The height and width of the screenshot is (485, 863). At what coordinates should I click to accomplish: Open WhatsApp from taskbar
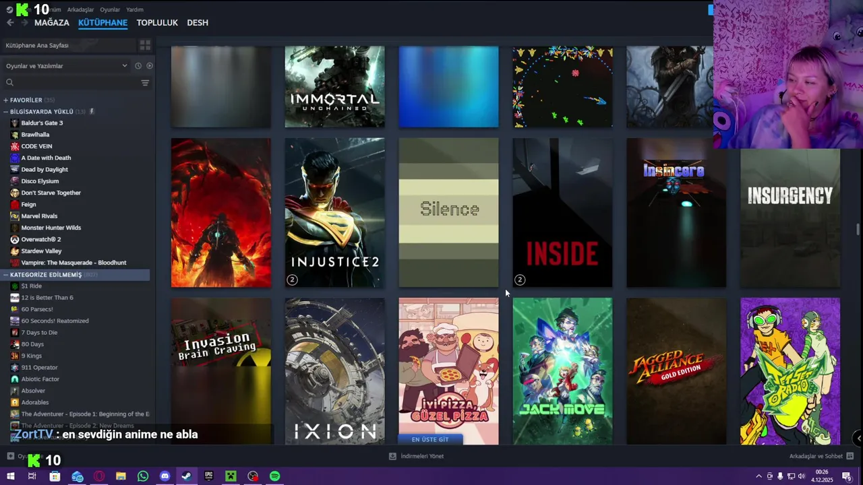143,476
